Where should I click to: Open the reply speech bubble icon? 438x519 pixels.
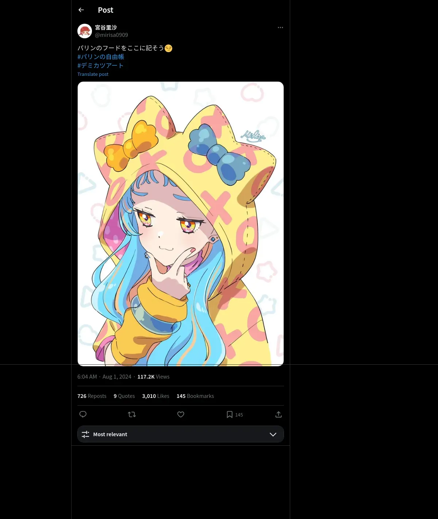[83, 414]
